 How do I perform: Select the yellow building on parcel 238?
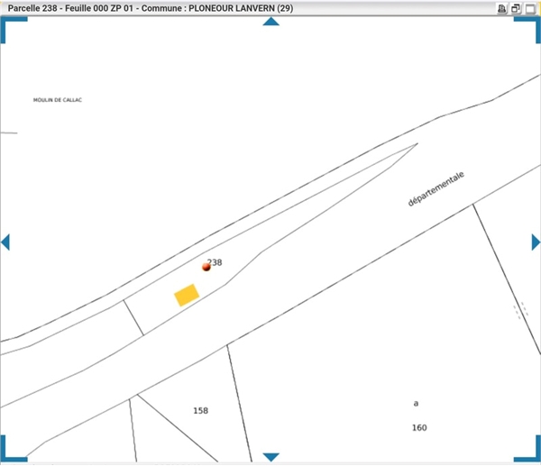click(x=187, y=295)
